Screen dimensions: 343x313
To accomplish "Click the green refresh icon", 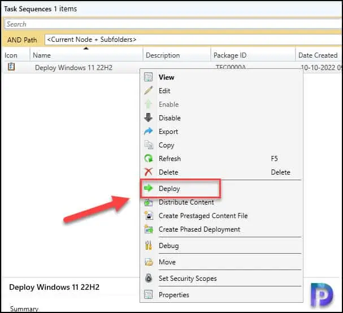I will click(x=149, y=158).
